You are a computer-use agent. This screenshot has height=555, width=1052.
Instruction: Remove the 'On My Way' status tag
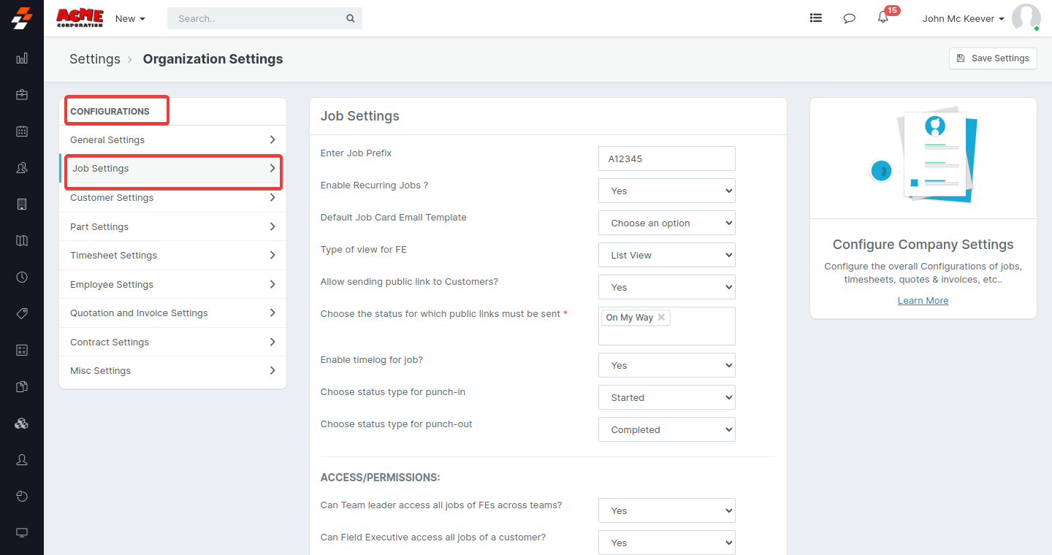point(661,318)
